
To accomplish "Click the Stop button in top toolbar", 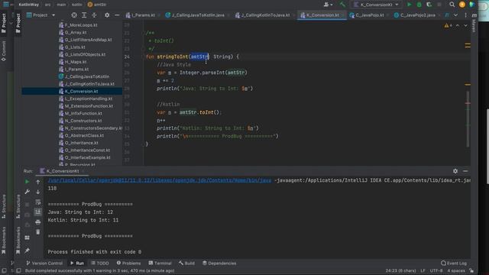I will 439,5.
